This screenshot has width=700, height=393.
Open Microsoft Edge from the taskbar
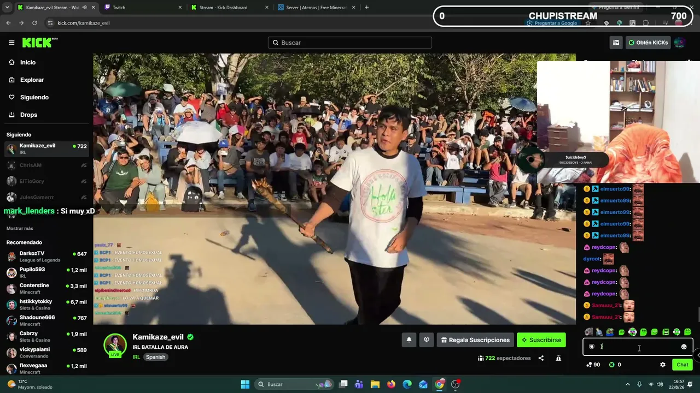tap(407, 384)
